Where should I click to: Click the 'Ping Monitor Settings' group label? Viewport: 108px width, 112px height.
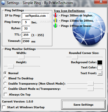(x=20, y=49)
